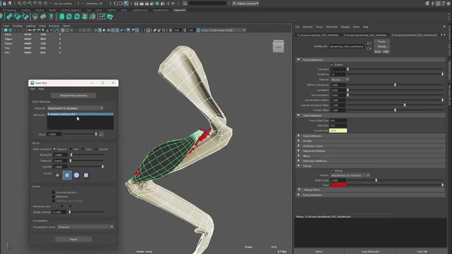Click the gamma icon in viewport toolbar
452x254 pixels.
click(x=185, y=30)
